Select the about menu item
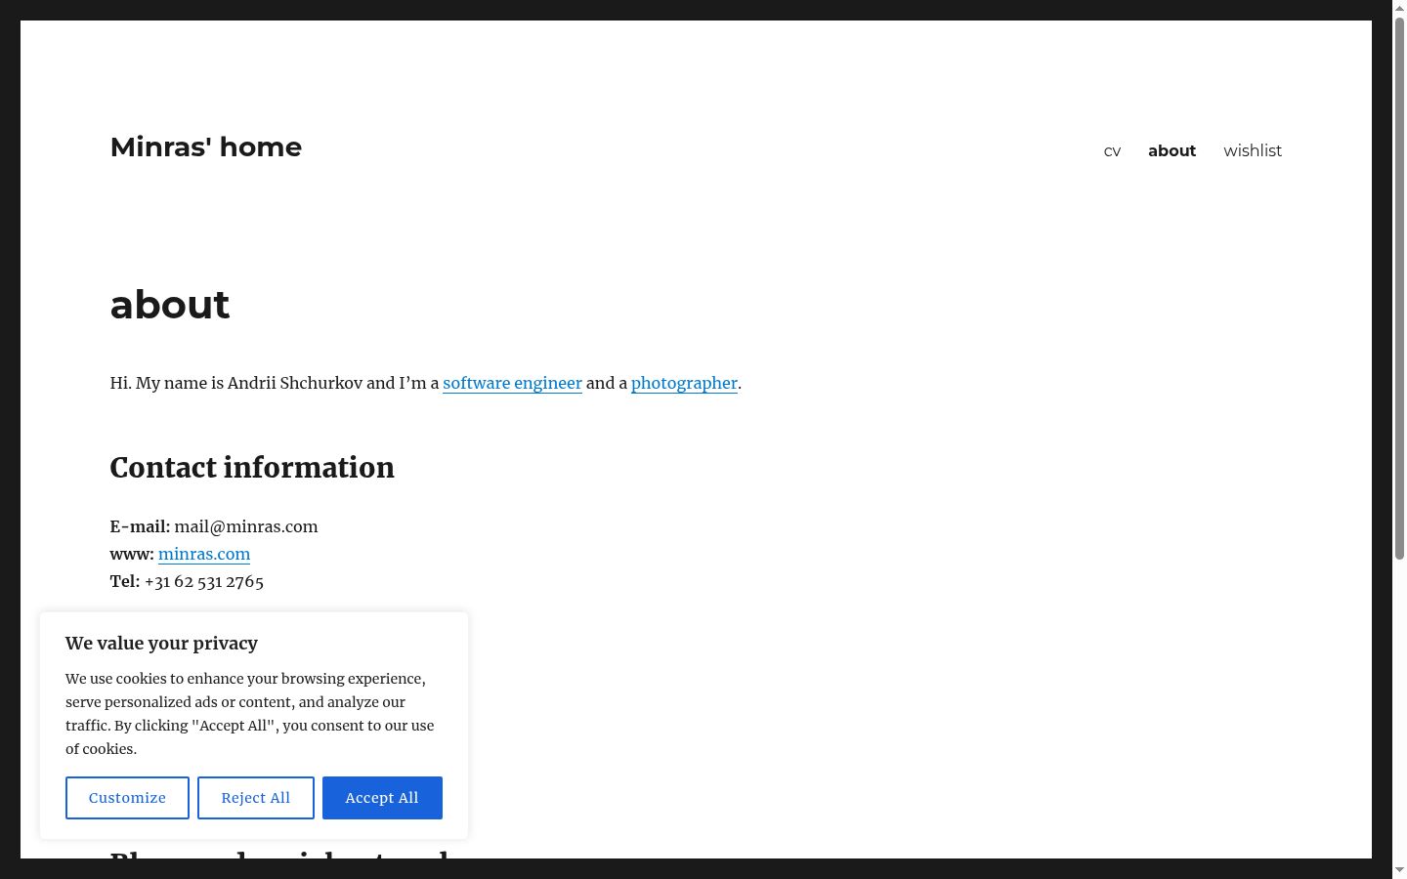The height and width of the screenshot is (879, 1407). tap(1172, 150)
